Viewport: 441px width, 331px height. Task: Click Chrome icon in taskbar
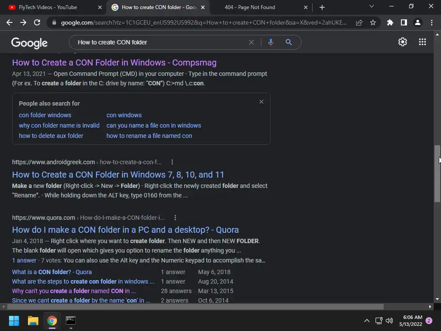(52, 321)
